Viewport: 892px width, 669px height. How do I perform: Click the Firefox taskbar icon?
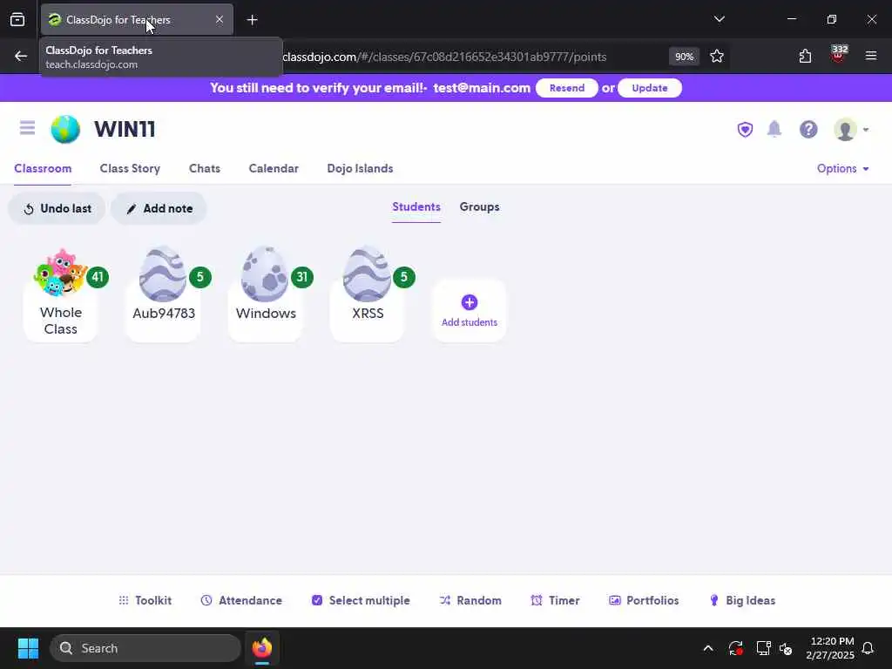(x=261, y=648)
